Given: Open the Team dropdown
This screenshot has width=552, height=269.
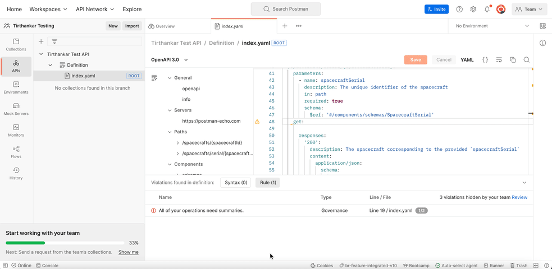Looking at the screenshot, I should point(529,10).
